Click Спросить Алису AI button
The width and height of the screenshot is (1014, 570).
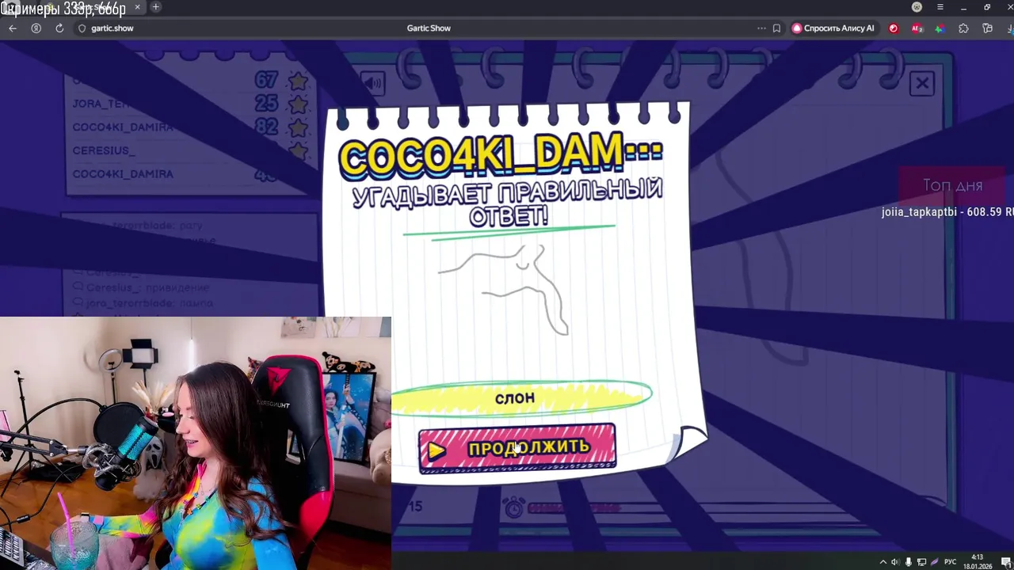[833, 28]
